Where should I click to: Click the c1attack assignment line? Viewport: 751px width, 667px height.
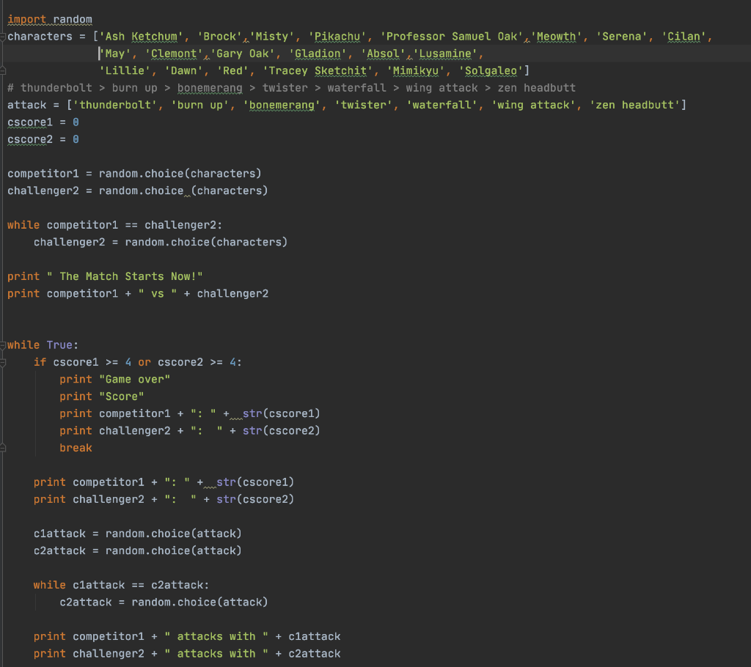pyautogui.click(x=136, y=533)
